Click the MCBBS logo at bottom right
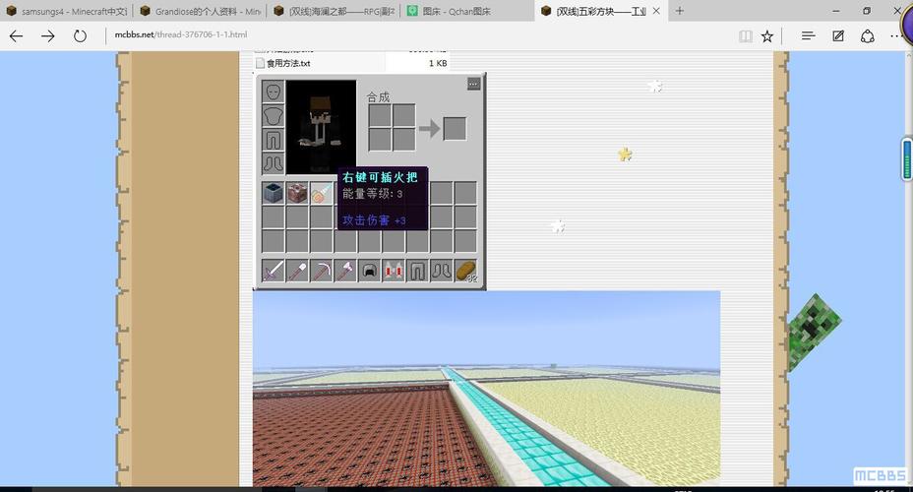The height and width of the screenshot is (492, 913). tap(879, 476)
